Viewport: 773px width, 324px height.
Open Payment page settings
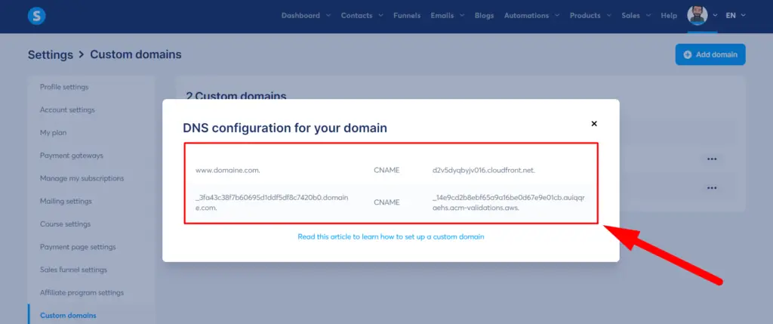coord(78,247)
